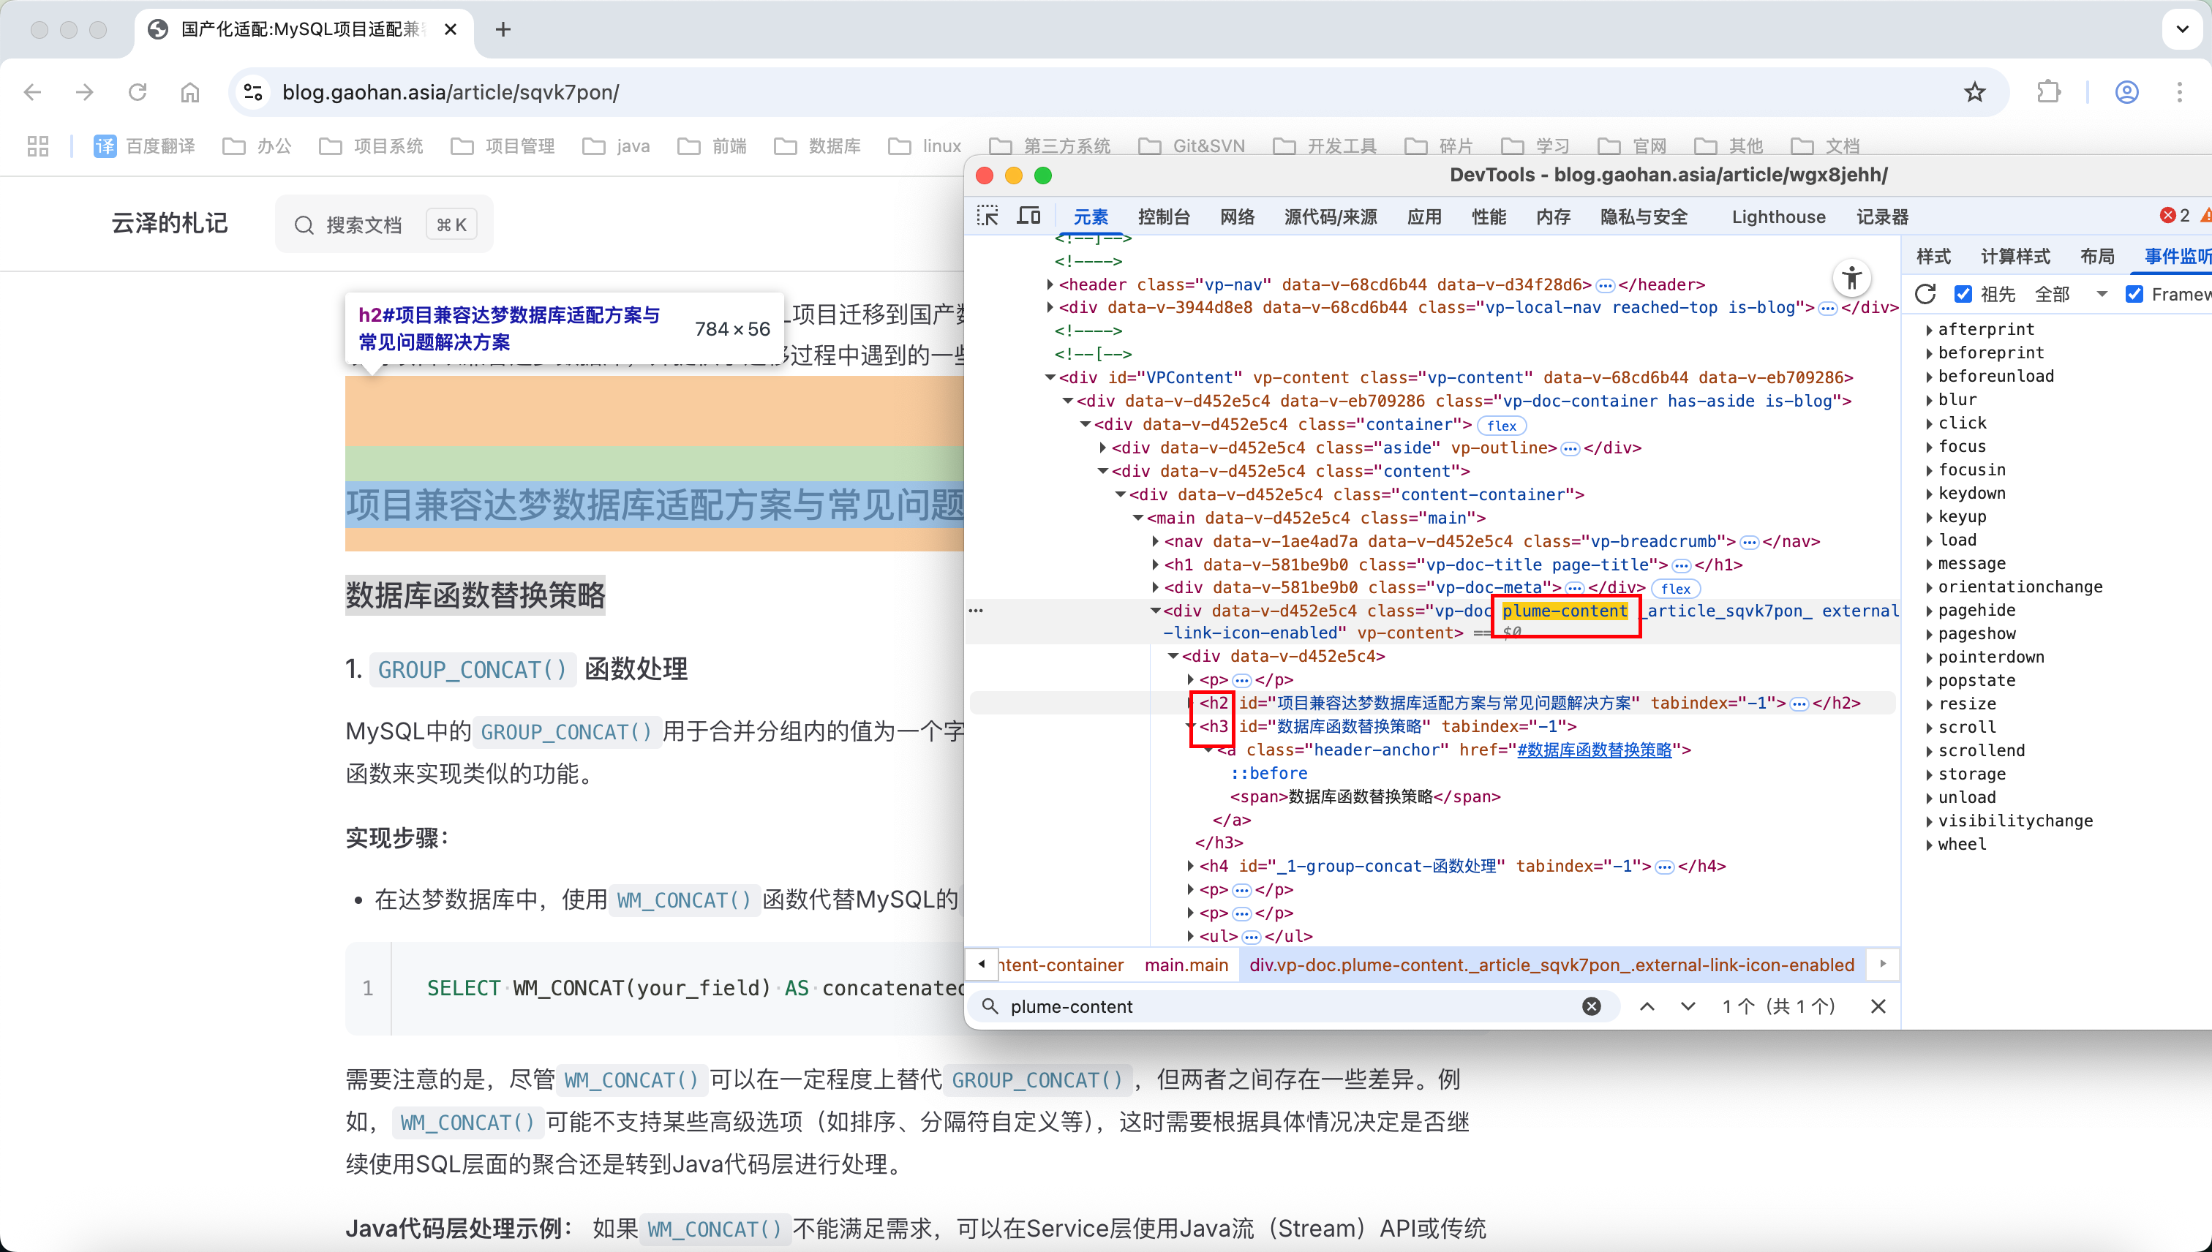This screenshot has width=2212, height=1252.
Task: Open site information icon in address bar
Action: 253,92
